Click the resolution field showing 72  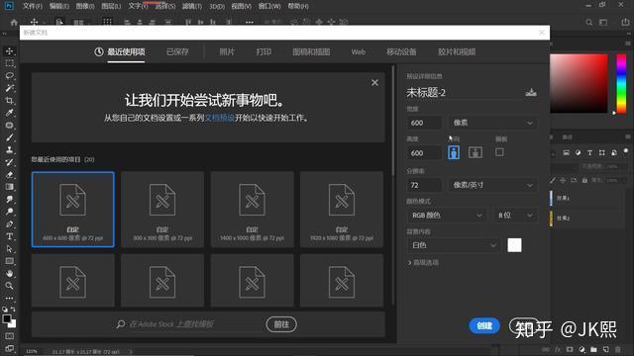pos(424,185)
